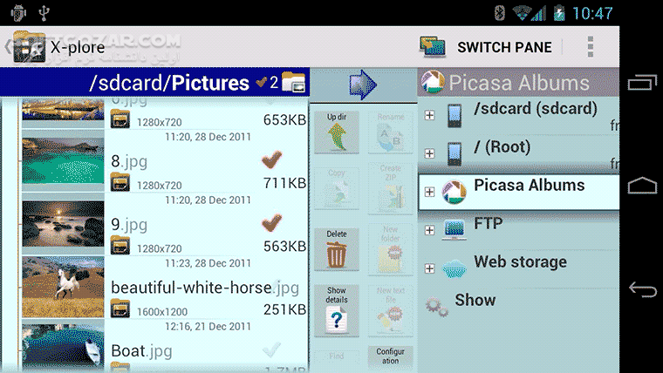This screenshot has width=663, height=373.
Task: Check the beautiful-white-horse.jpg mark
Action: 276,284
